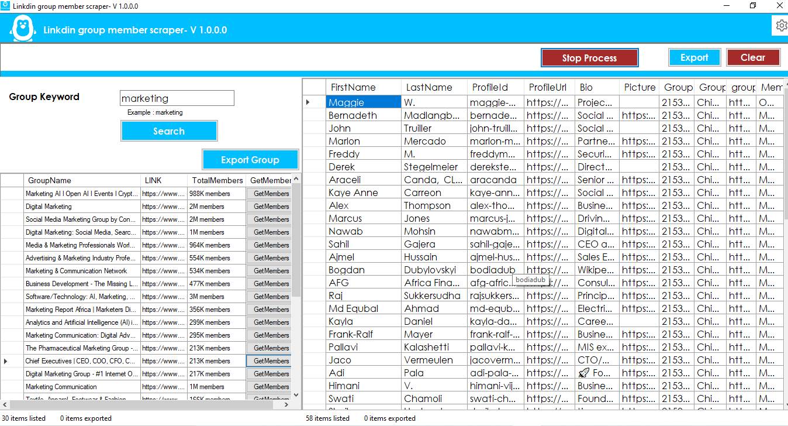Click the ProfileUrl column header
This screenshot has width=788, height=426.
pyautogui.click(x=549, y=87)
